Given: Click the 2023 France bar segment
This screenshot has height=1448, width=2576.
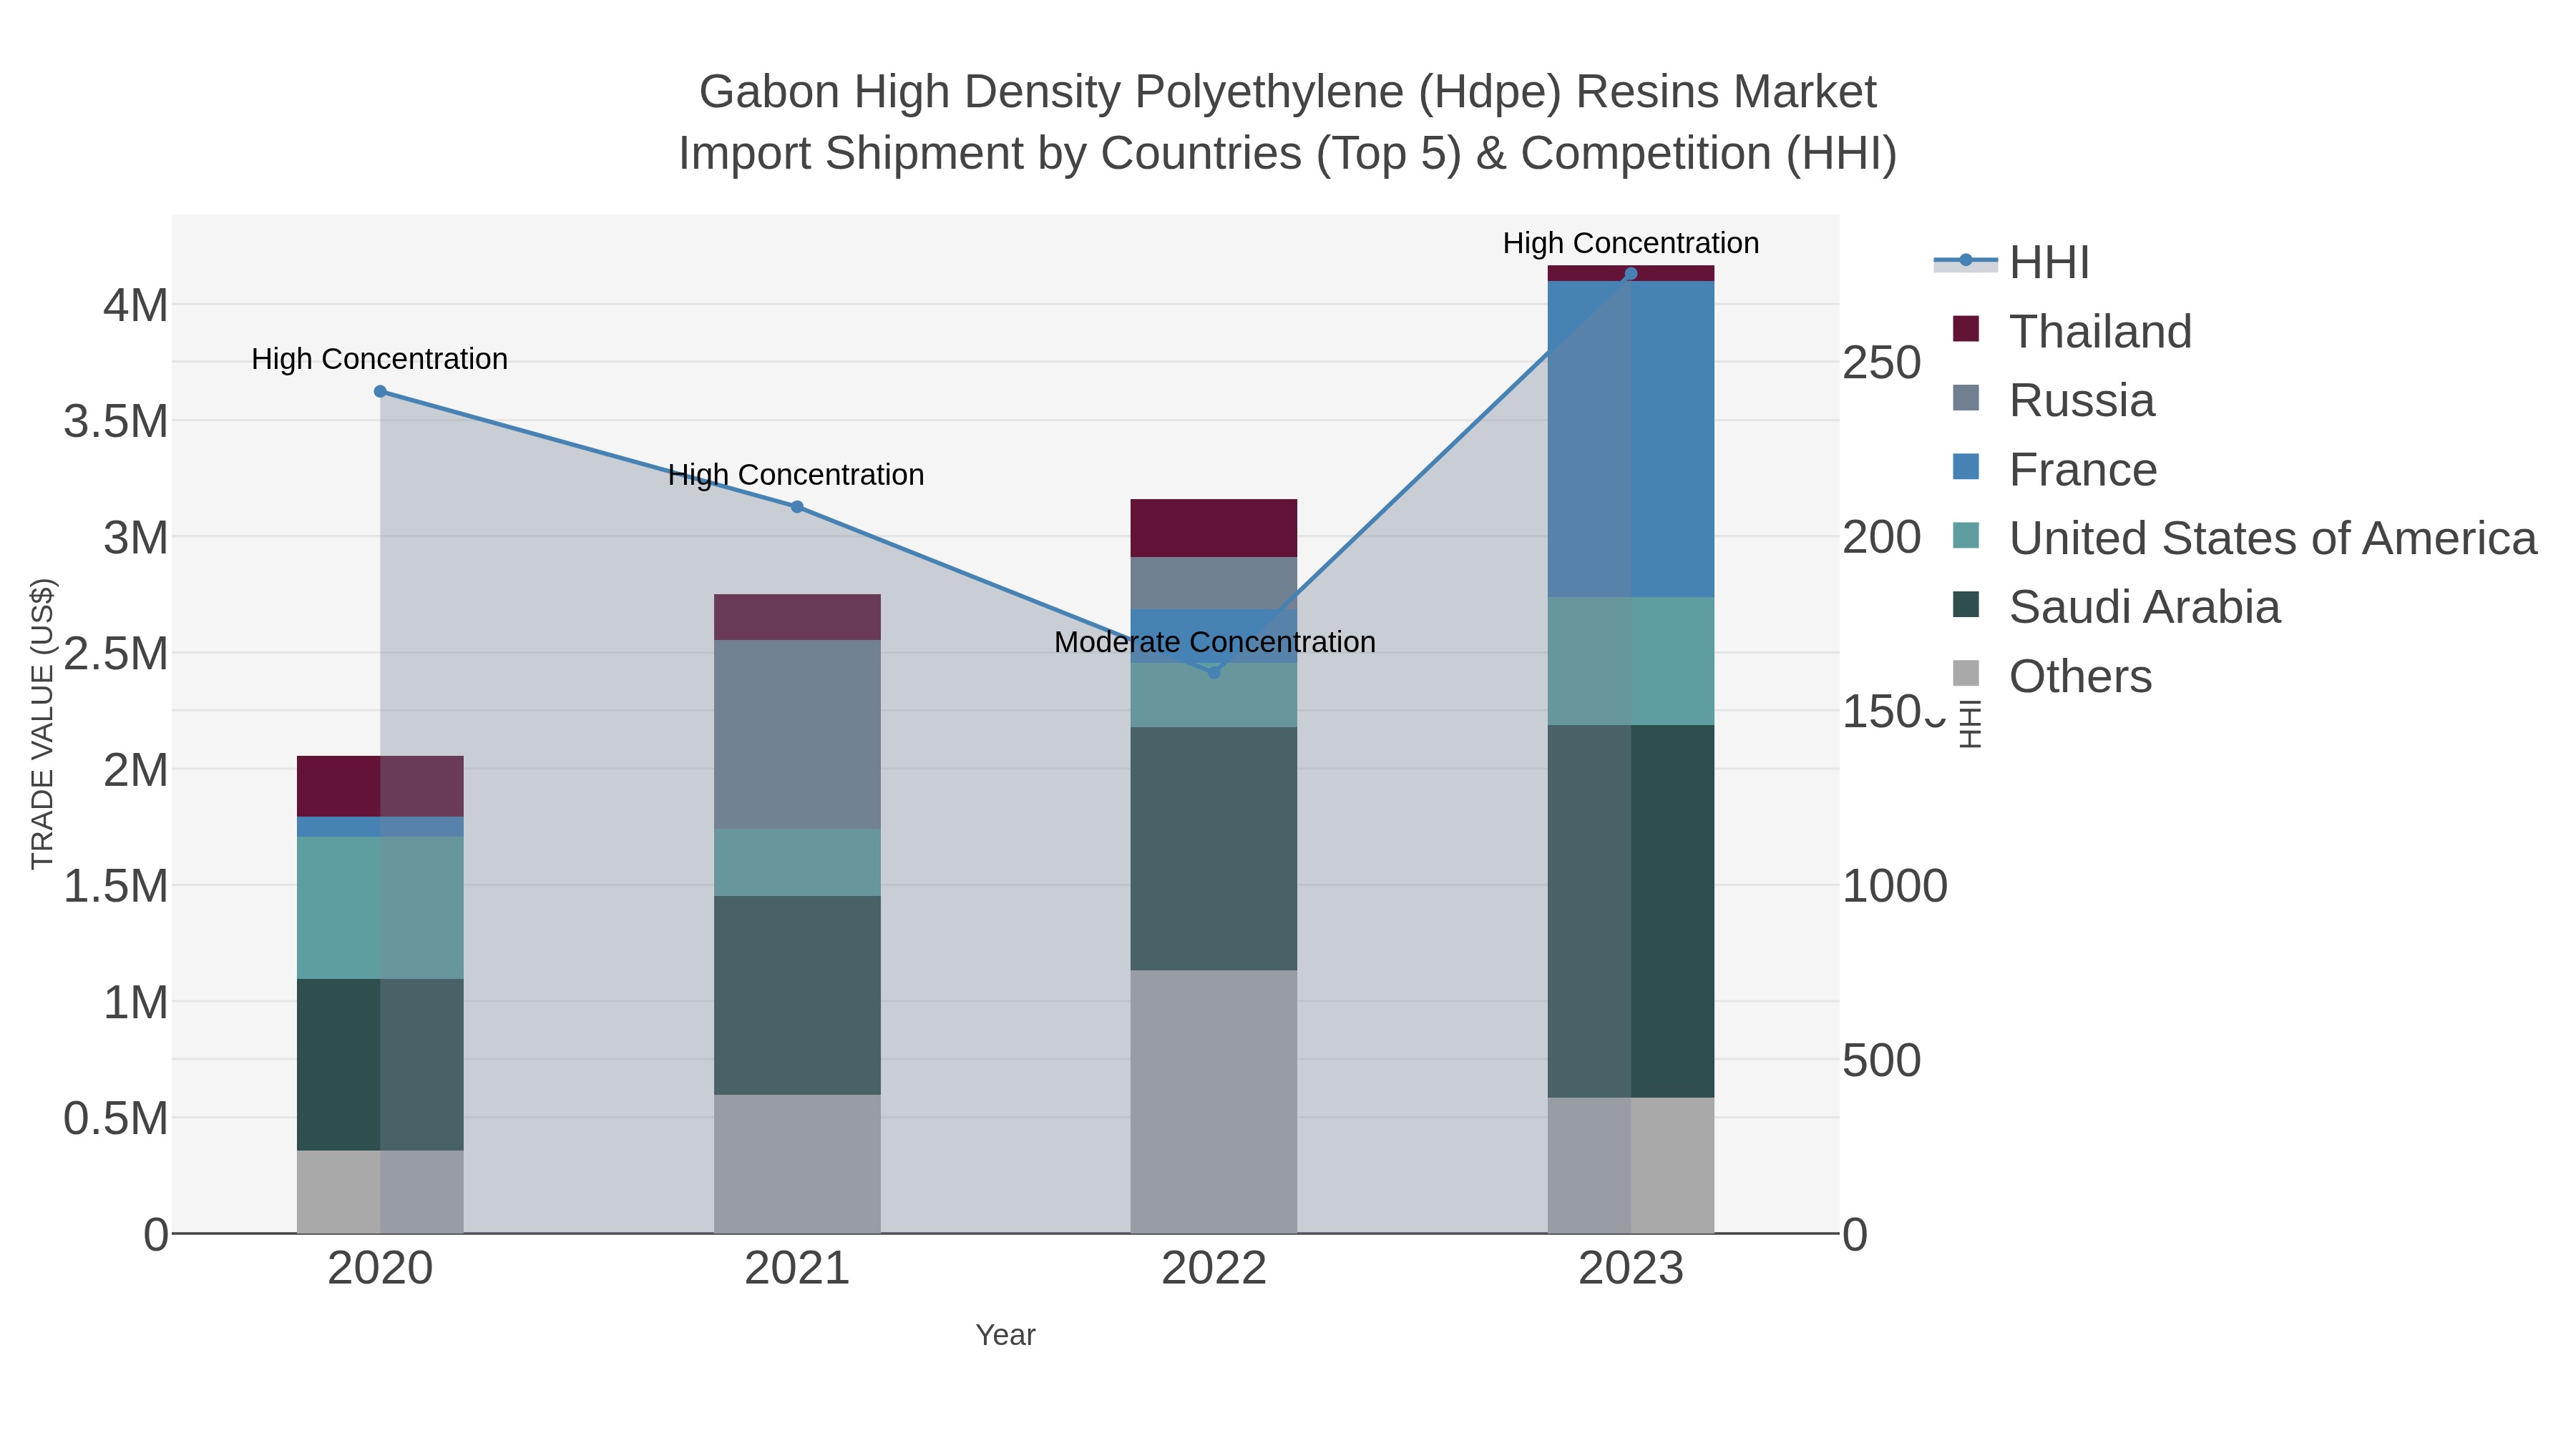Looking at the screenshot, I should [1631, 440].
